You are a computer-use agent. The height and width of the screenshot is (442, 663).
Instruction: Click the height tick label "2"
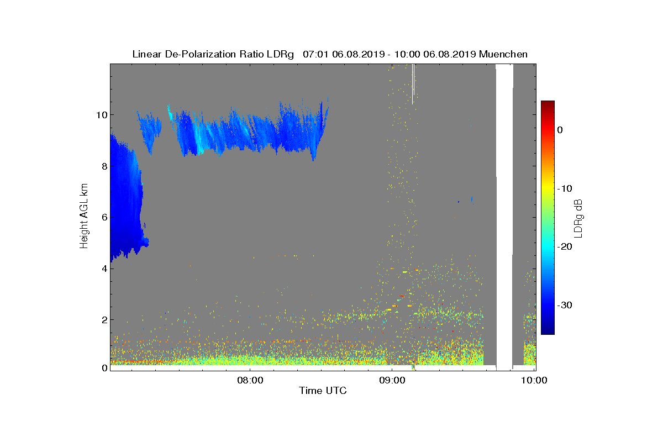pos(104,320)
